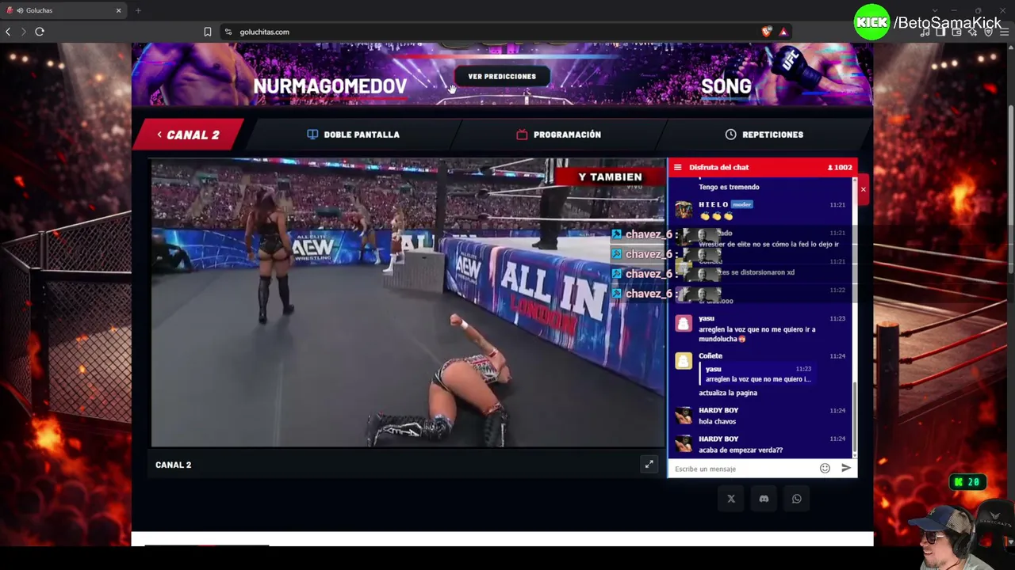Bookmark this page with the bookmark icon

208,32
